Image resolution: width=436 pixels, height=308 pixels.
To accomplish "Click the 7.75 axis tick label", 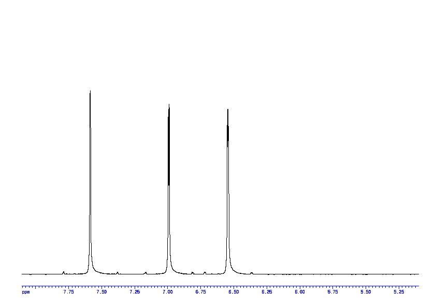I will (68, 292).
